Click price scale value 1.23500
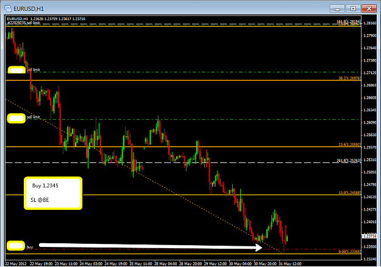This screenshot has width=381, height=267. click(369, 247)
